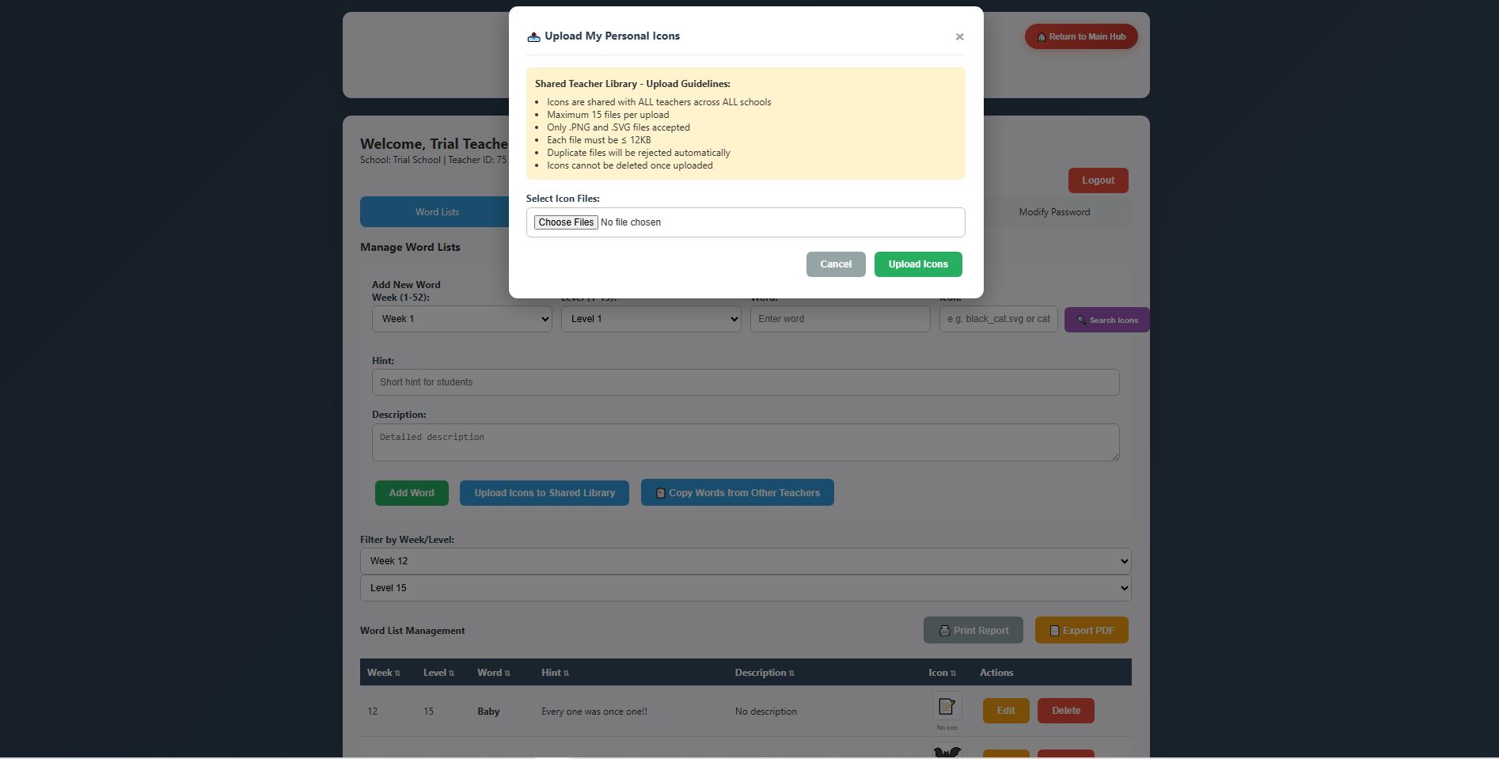Expand the Level 1 dropdown

pyautogui.click(x=651, y=319)
